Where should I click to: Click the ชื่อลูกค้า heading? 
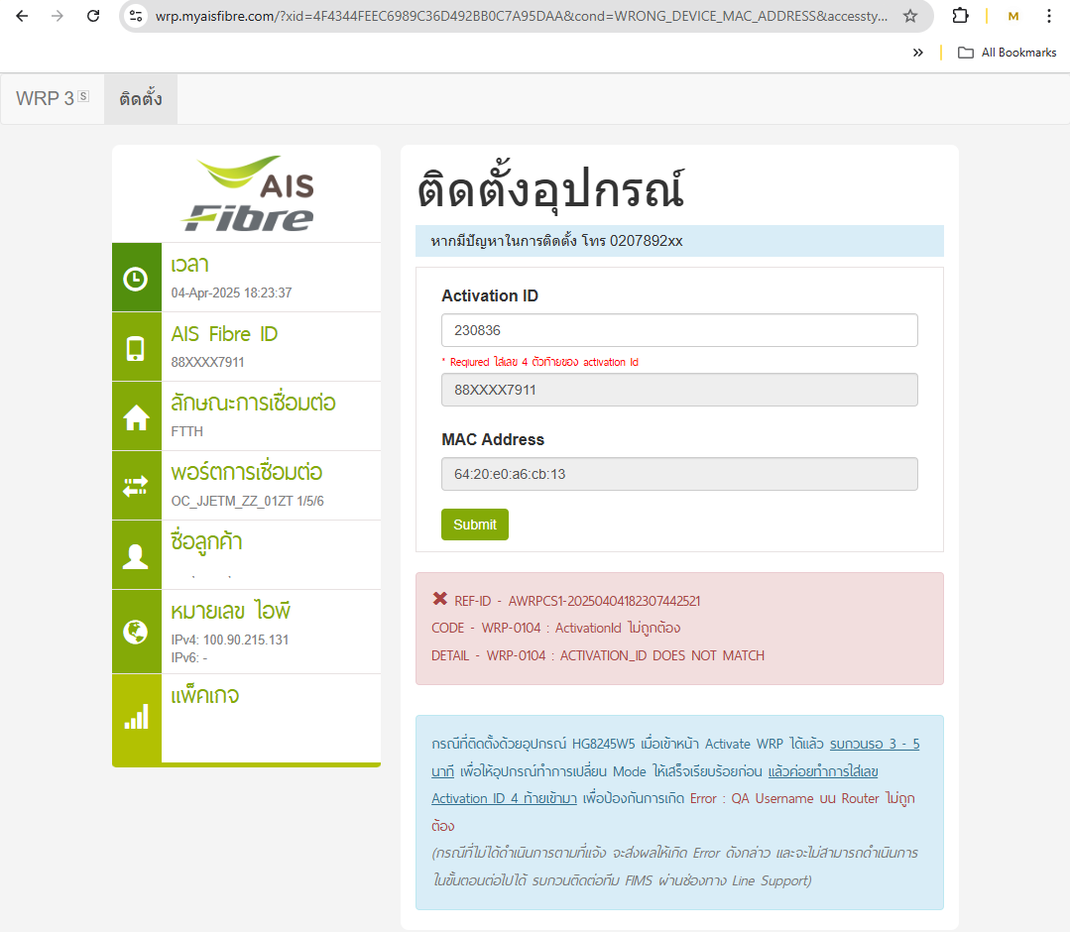coord(206,541)
